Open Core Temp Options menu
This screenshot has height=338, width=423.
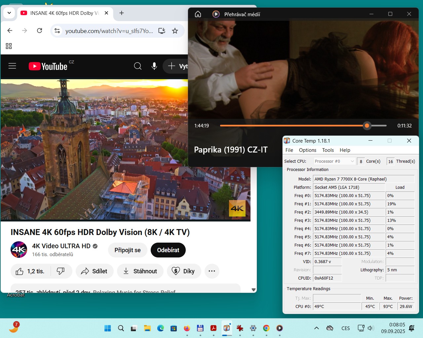pyautogui.click(x=308, y=150)
